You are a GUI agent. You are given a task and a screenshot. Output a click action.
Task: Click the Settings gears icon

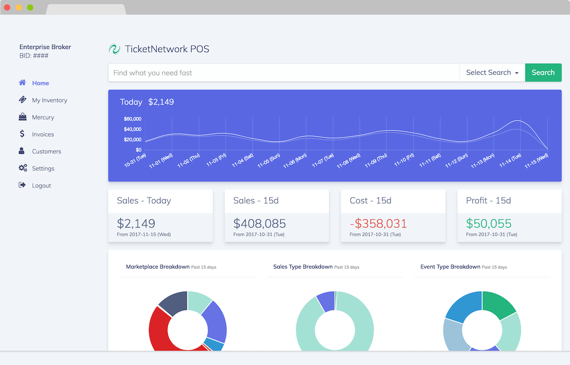22,168
